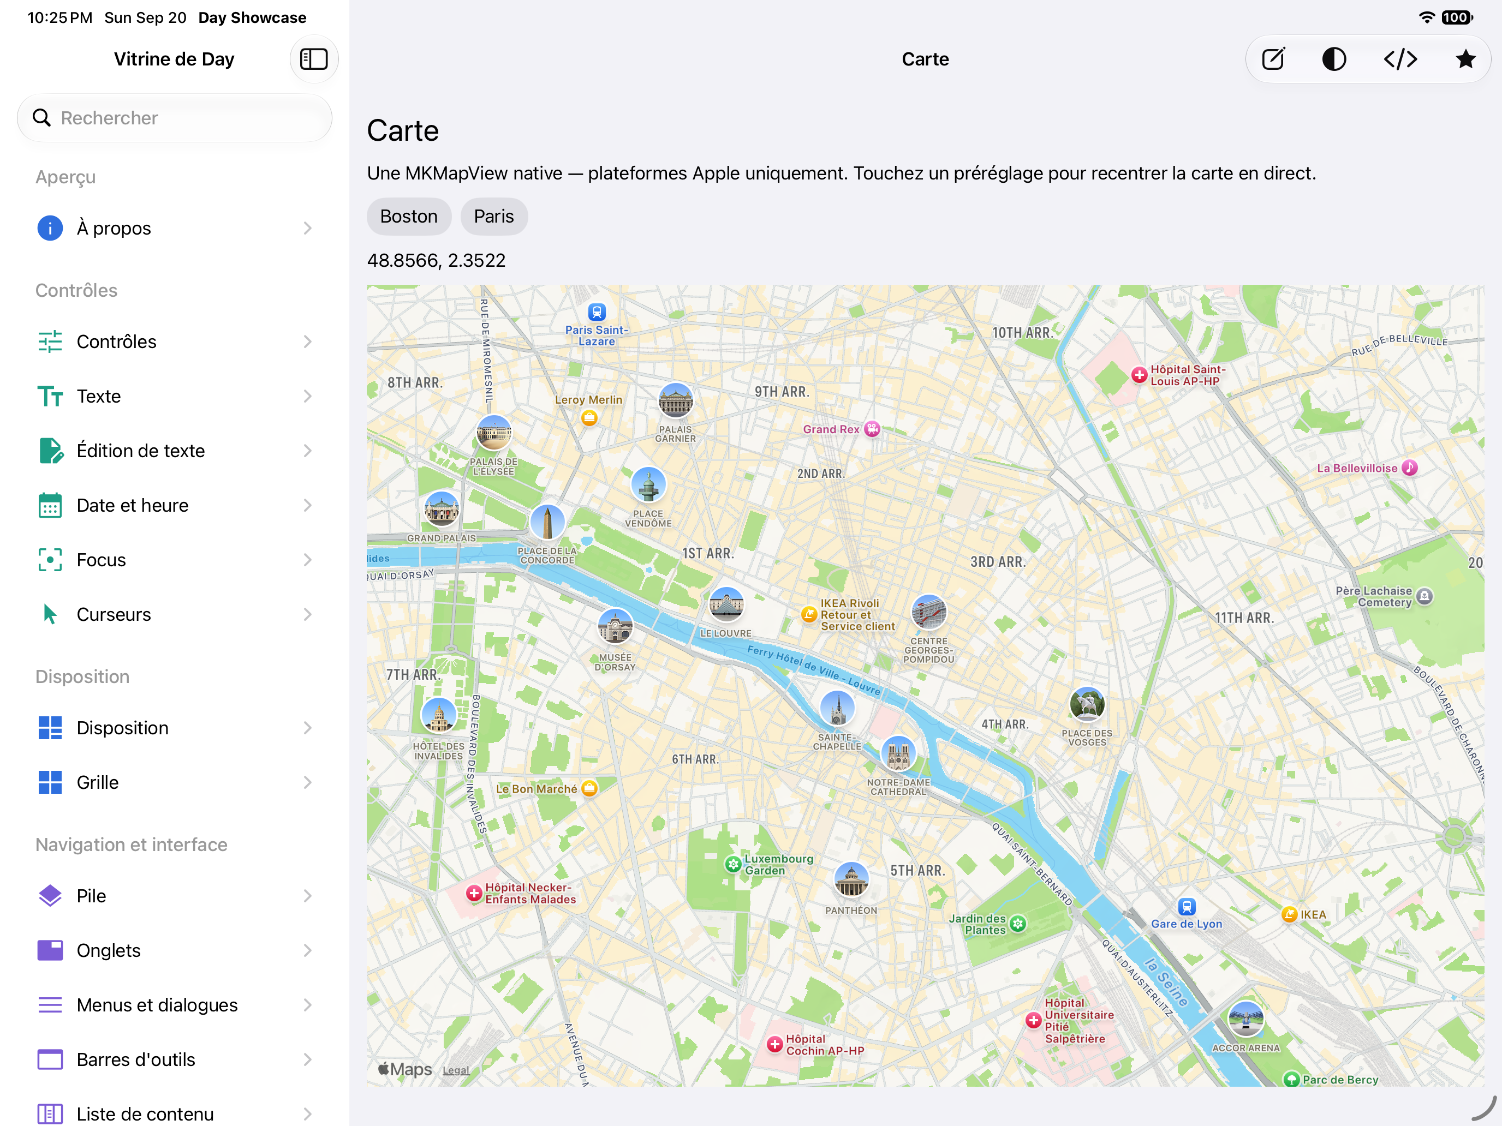The image size is (1502, 1126).
Task: Open the Texte sidebar item
Action: click(x=175, y=397)
